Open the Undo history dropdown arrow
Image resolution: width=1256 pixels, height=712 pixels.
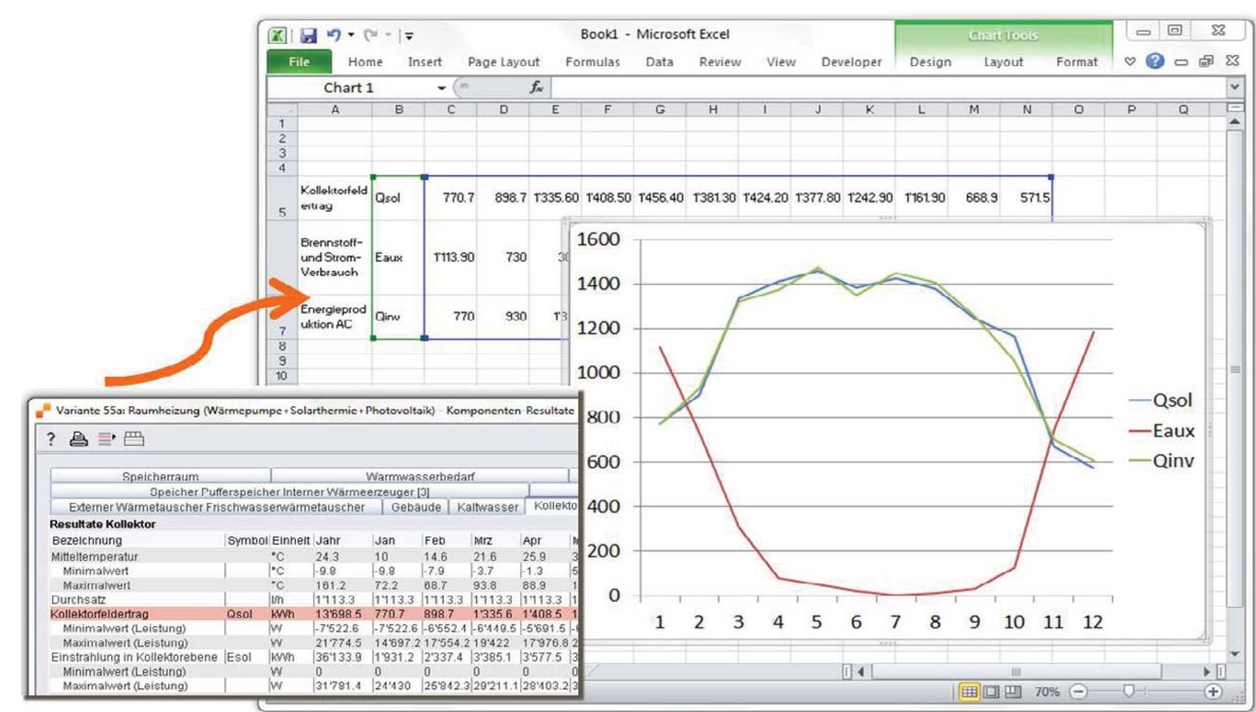[351, 34]
